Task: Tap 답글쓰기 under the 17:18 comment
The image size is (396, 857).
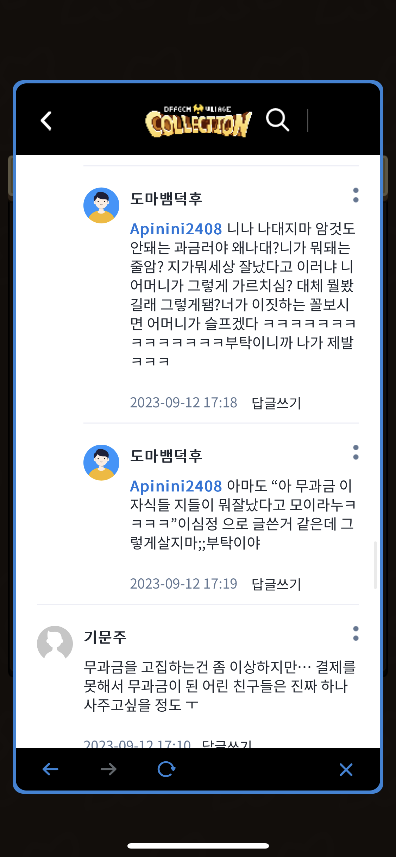Action: click(276, 403)
